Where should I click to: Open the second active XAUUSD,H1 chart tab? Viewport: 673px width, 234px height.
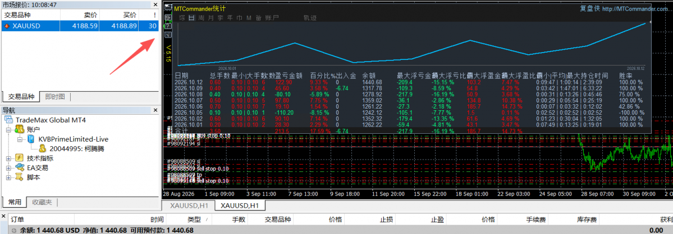pyautogui.click(x=240, y=206)
